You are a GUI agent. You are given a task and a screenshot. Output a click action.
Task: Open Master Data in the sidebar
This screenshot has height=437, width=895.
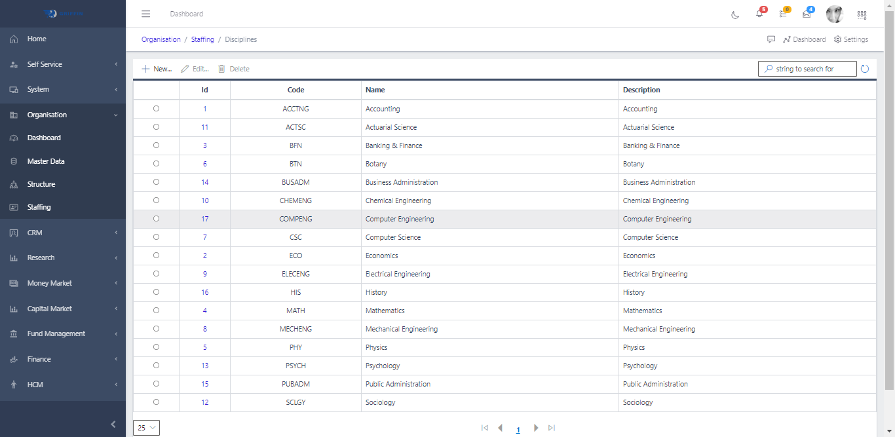point(46,161)
